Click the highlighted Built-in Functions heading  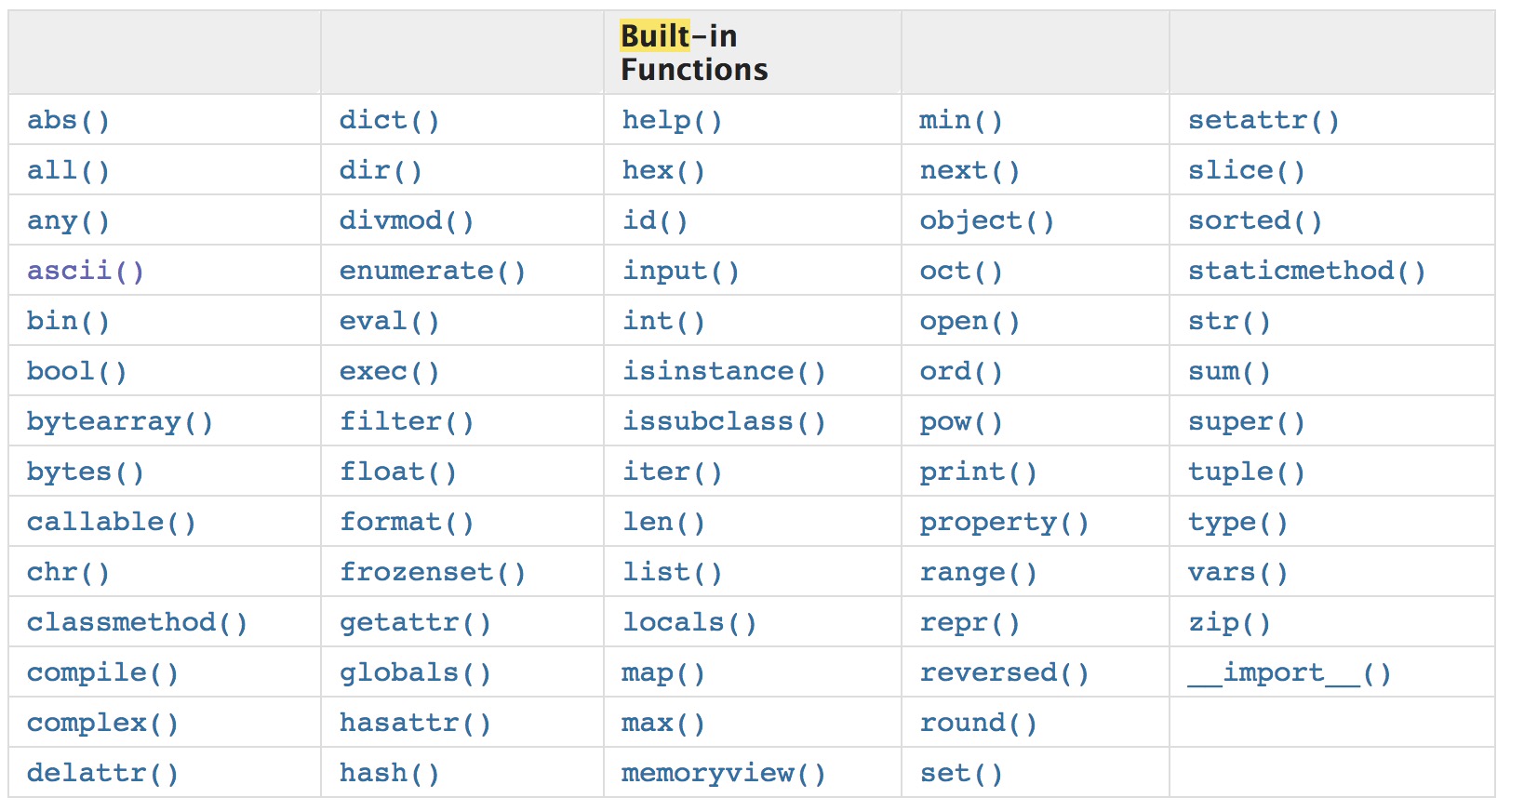point(694,52)
